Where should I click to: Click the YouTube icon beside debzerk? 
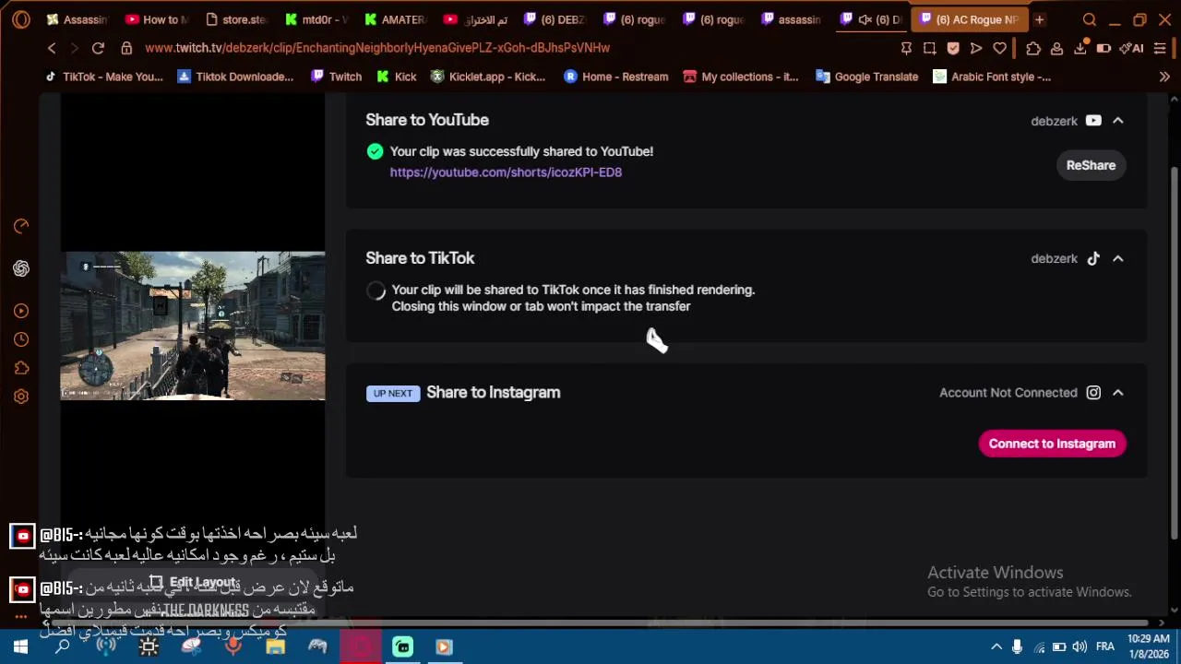(1093, 121)
